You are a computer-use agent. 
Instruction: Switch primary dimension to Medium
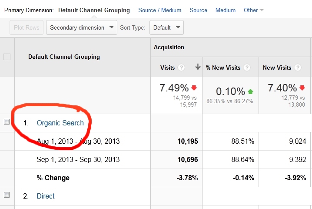point(226,10)
